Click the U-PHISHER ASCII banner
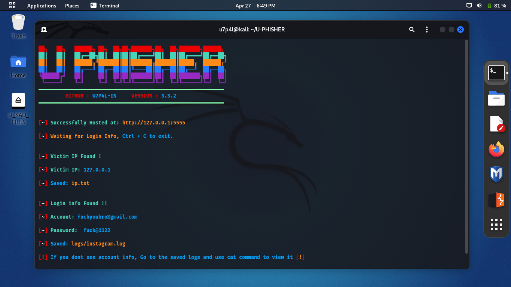Screen dimensions: 511x287 tap(132, 64)
